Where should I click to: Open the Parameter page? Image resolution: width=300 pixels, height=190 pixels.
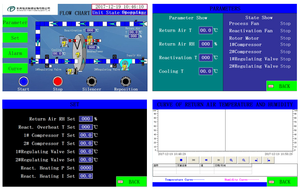15,22
